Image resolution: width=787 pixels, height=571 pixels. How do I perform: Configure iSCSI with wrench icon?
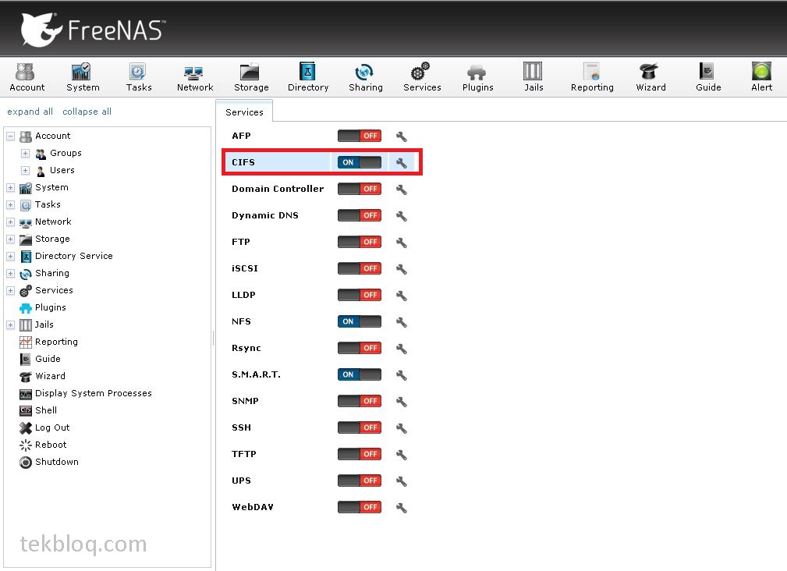click(x=401, y=269)
